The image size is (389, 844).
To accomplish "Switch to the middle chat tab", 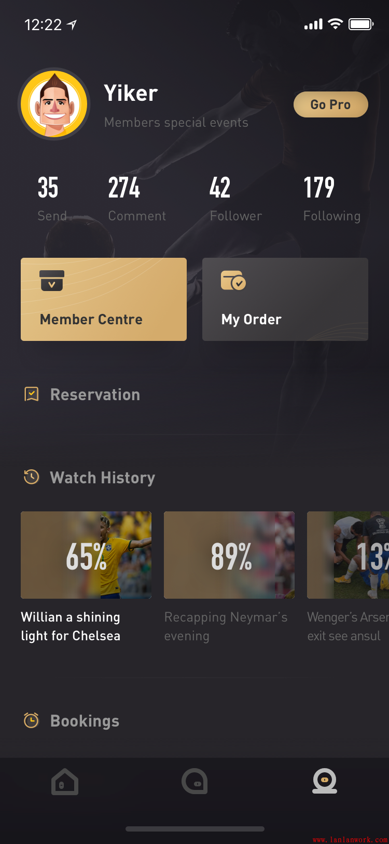I will click(x=195, y=782).
